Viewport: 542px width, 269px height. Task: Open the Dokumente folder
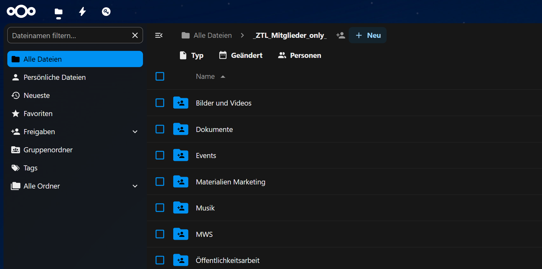point(214,129)
